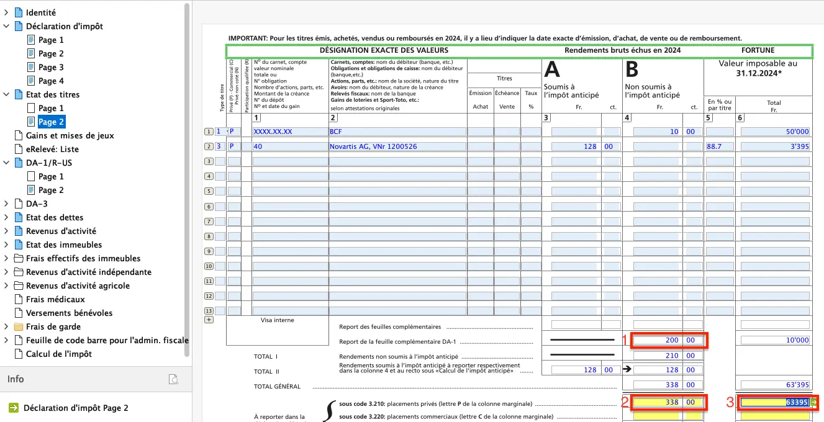Viewport: 824px width, 422px height.
Task: Click the DA-1 report field showing 200
Action: pos(656,340)
